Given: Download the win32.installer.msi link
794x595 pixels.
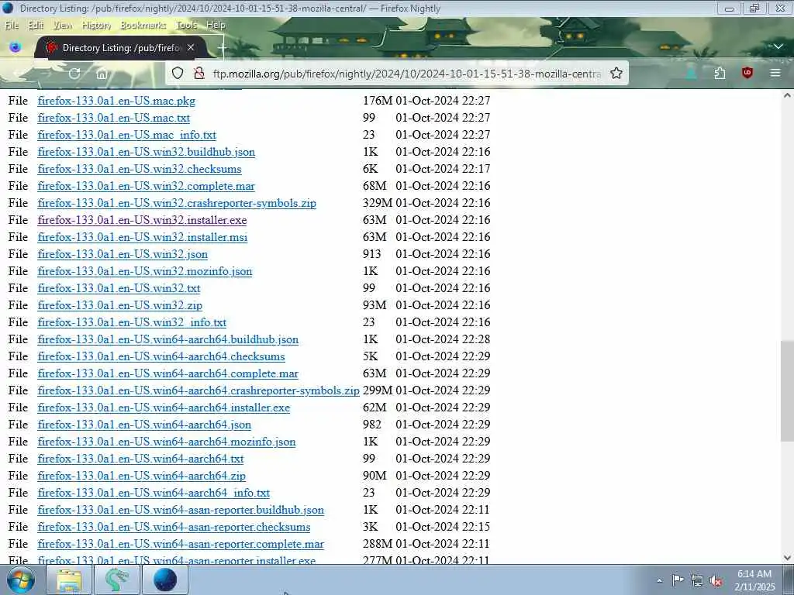Looking at the screenshot, I should coord(143,237).
